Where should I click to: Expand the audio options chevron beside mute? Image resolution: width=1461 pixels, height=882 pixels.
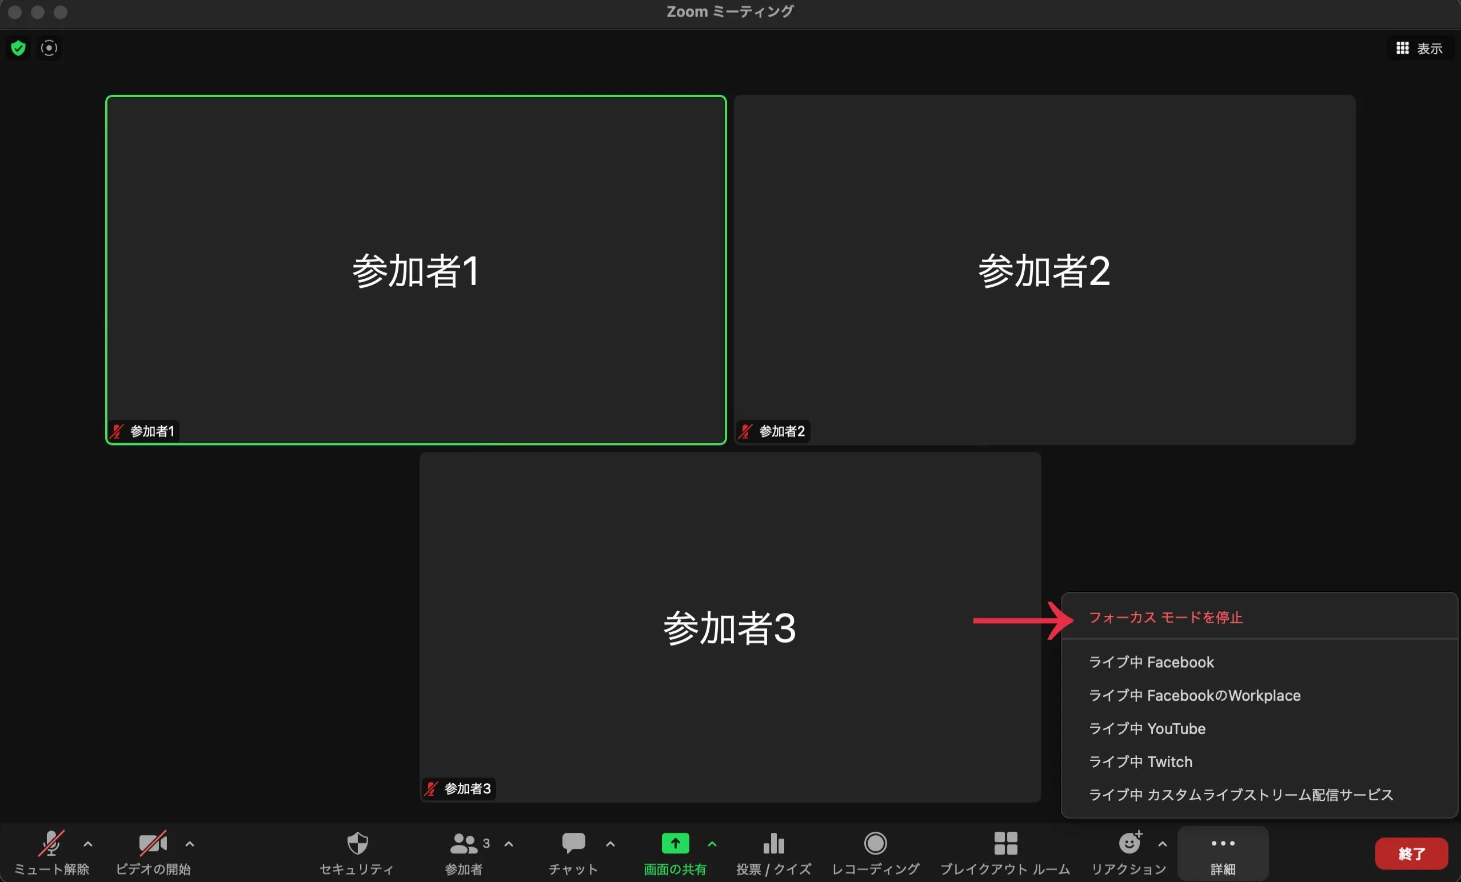[x=88, y=844]
